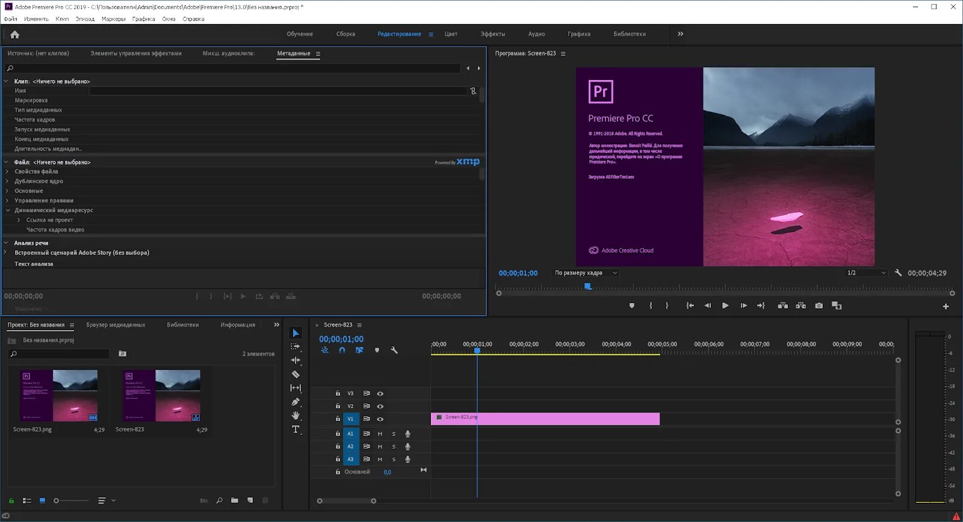Go to In point in program monitor
Viewport: 963px width, 522px height.
pos(690,306)
